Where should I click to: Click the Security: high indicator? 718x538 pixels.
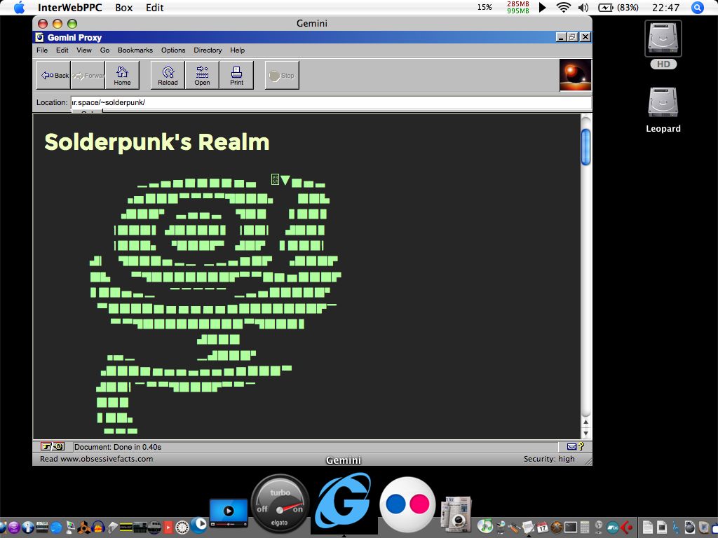[549, 459]
